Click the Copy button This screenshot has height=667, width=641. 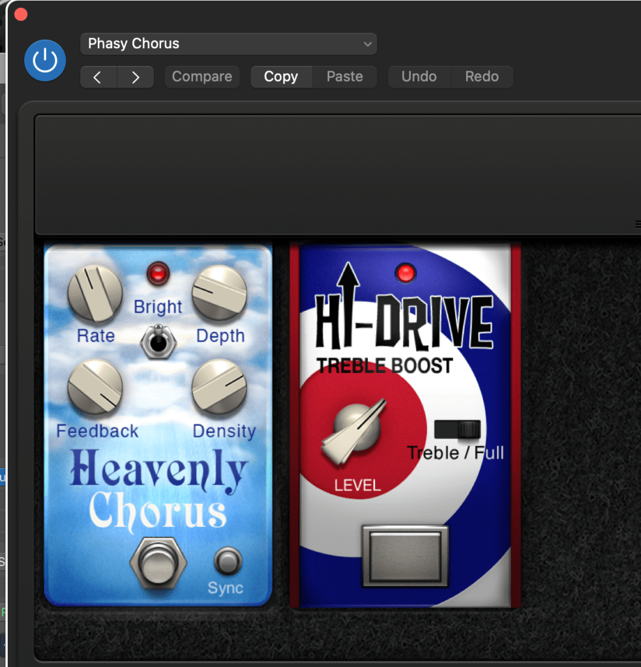click(x=280, y=77)
